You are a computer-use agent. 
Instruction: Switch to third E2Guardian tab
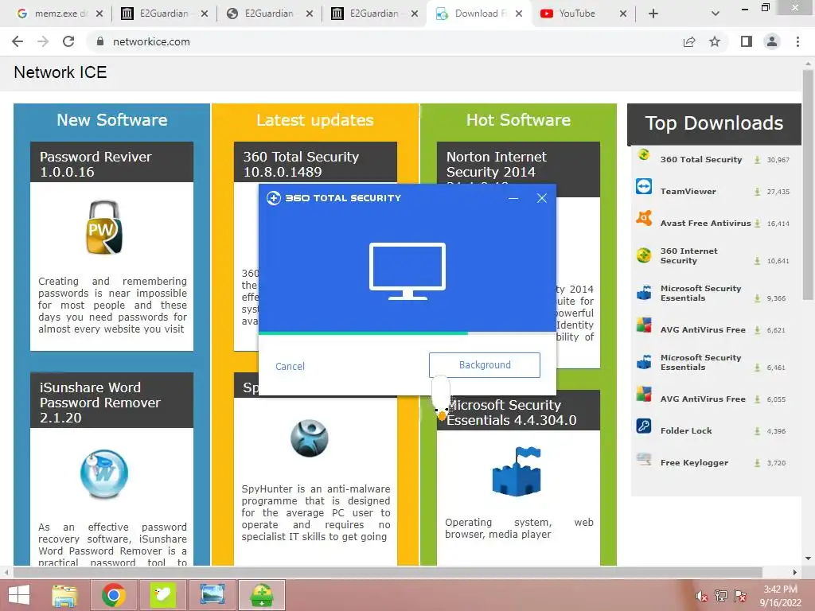click(x=373, y=14)
